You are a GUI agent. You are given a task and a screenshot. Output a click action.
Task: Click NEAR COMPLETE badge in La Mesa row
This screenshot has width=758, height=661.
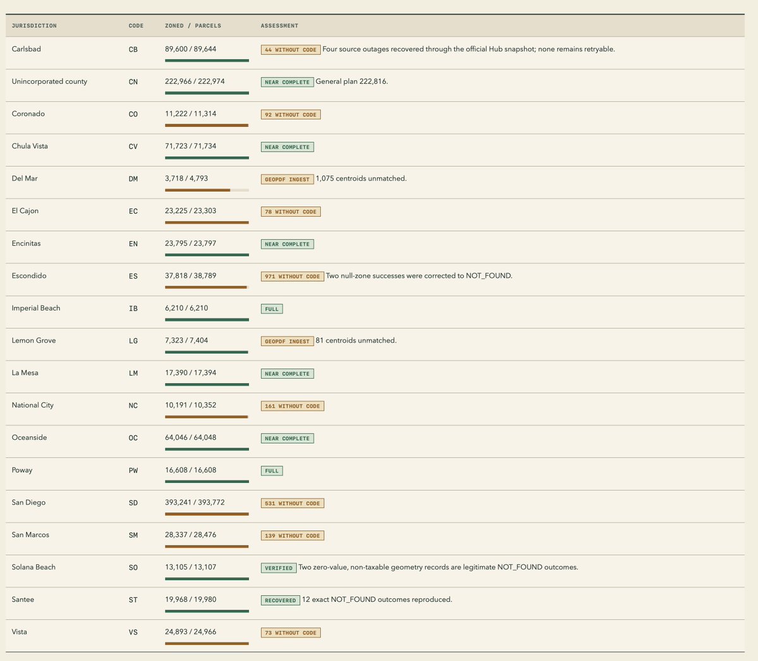287,373
